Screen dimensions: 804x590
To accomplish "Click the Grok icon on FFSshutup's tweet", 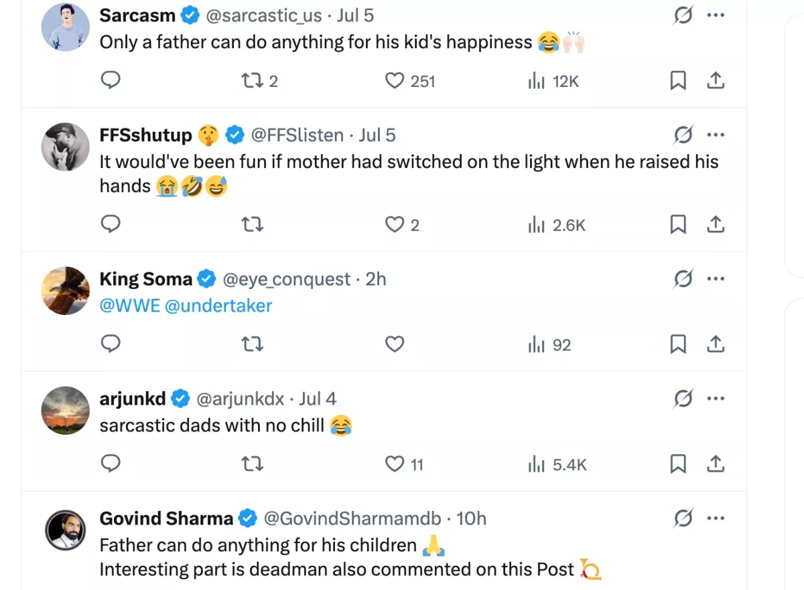I will 683,135.
